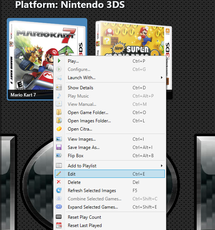This screenshot has width=215, height=230.
Task: Select Expand Selected Games... entry
Action: click(x=110, y=207)
